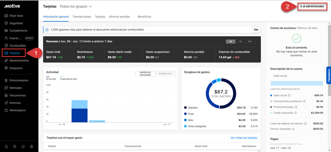Click the Ir al administrador button
This screenshot has width=331, height=152.
coord(312,6)
